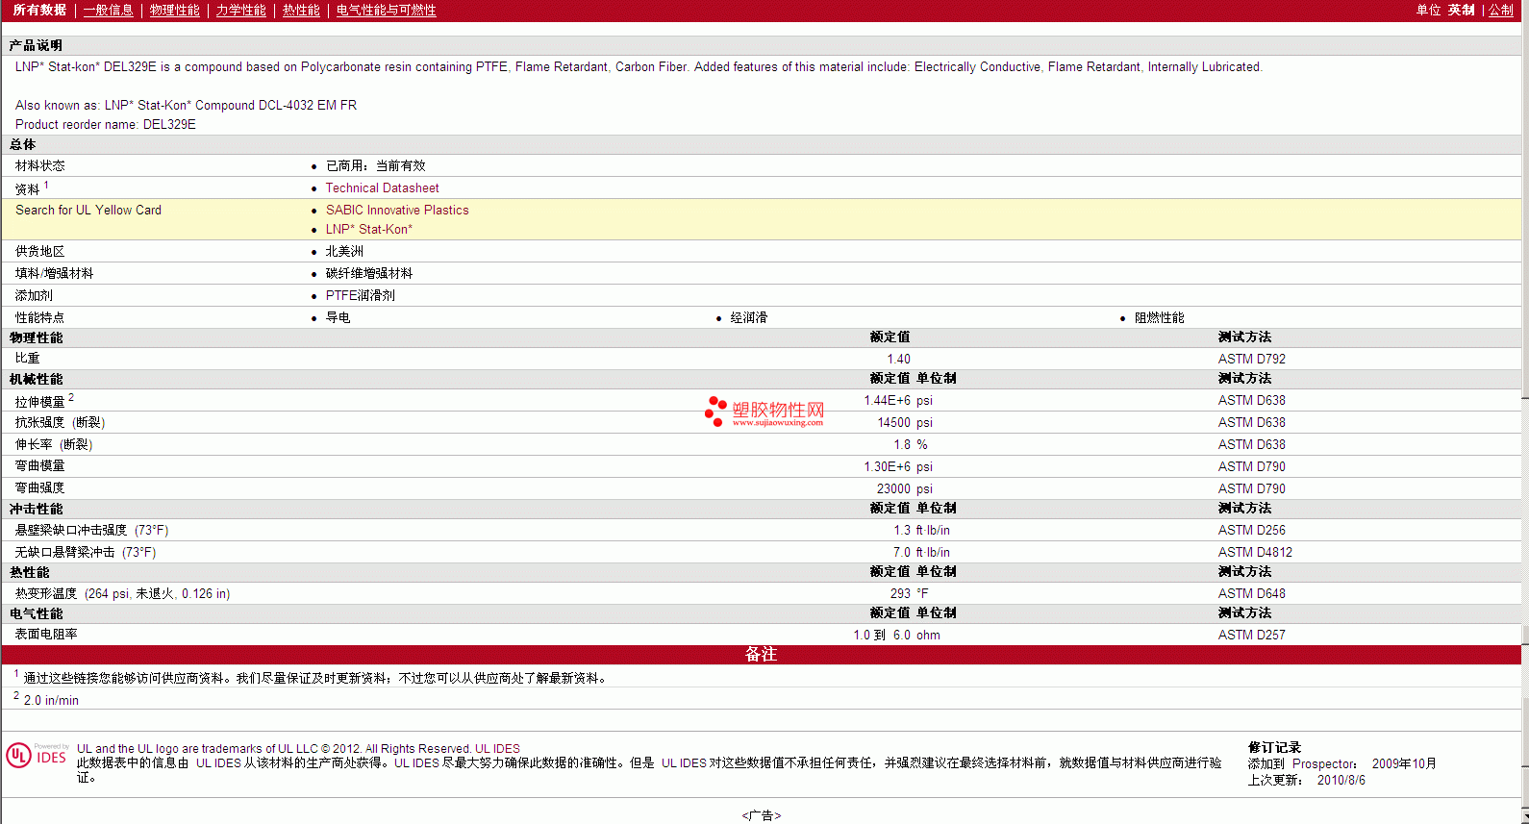Open the SABIC Innovative Plastics link
The height and width of the screenshot is (824, 1529).
pos(397,211)
